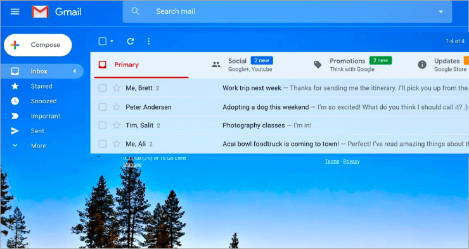Screen dimensions: 469x249
Task: Open the select-all dropdown arrow
Action: click(112, 41)
